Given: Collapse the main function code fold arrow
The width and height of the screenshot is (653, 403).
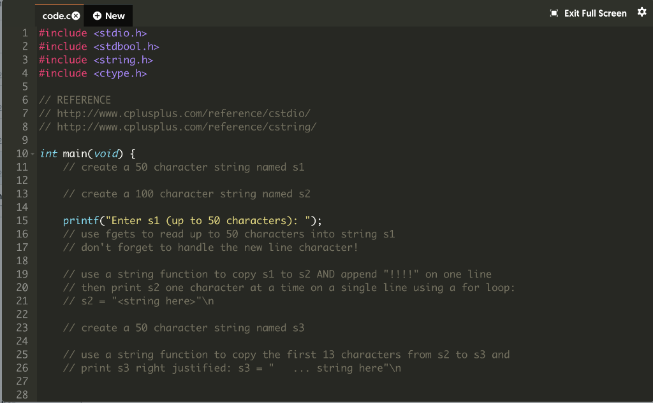Looking at the screenshot, I should coord(31,153).
